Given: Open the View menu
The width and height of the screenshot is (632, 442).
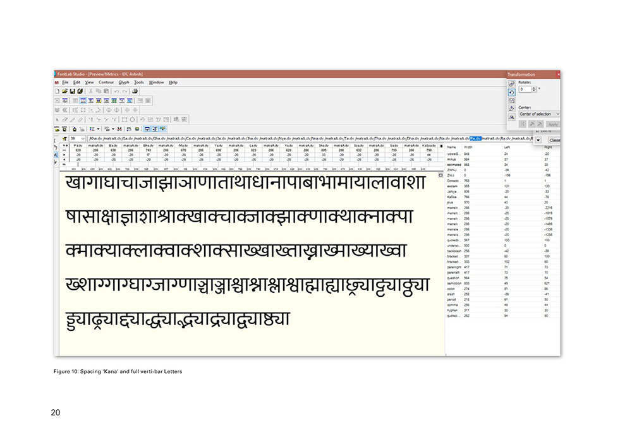Looking at the screenshot, I should pyautogui.click(x=89, y=82).
